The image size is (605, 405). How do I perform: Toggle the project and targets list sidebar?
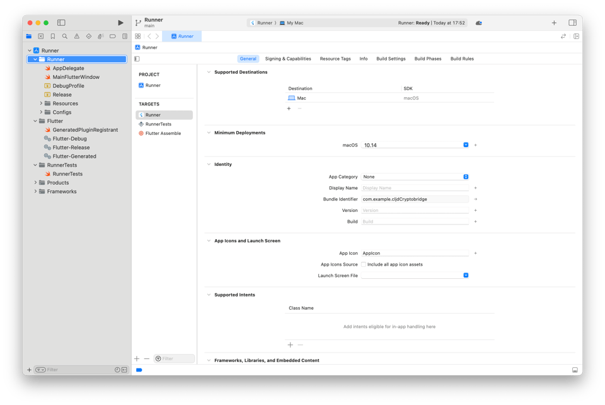pyautogui.click(x=137, y=59)
